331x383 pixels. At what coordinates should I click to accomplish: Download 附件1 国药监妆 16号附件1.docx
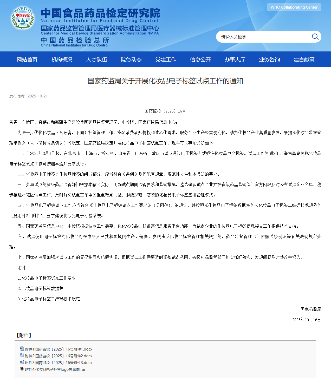pos(59,349)
